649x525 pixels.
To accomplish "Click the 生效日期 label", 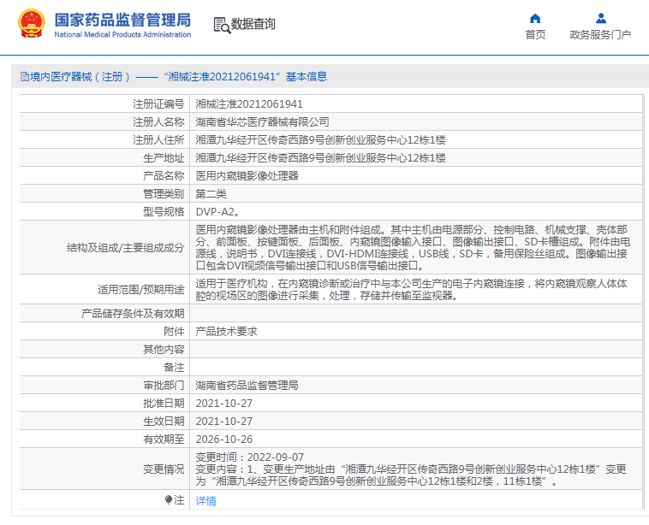I will pos(164,422).
